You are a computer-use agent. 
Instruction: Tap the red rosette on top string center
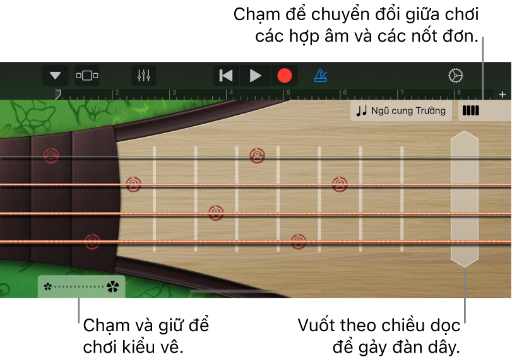pyautogui.click(x=258, y=156)
